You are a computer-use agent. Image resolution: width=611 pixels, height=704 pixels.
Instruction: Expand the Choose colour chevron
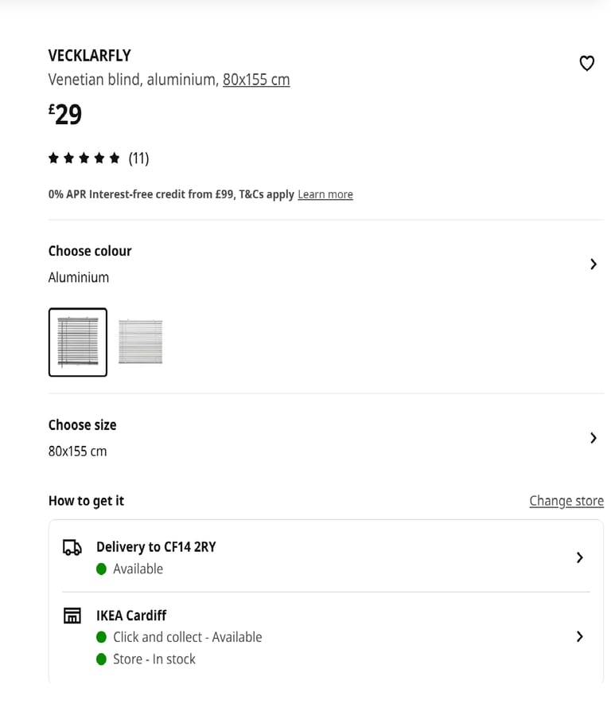[x=593, y=264]
